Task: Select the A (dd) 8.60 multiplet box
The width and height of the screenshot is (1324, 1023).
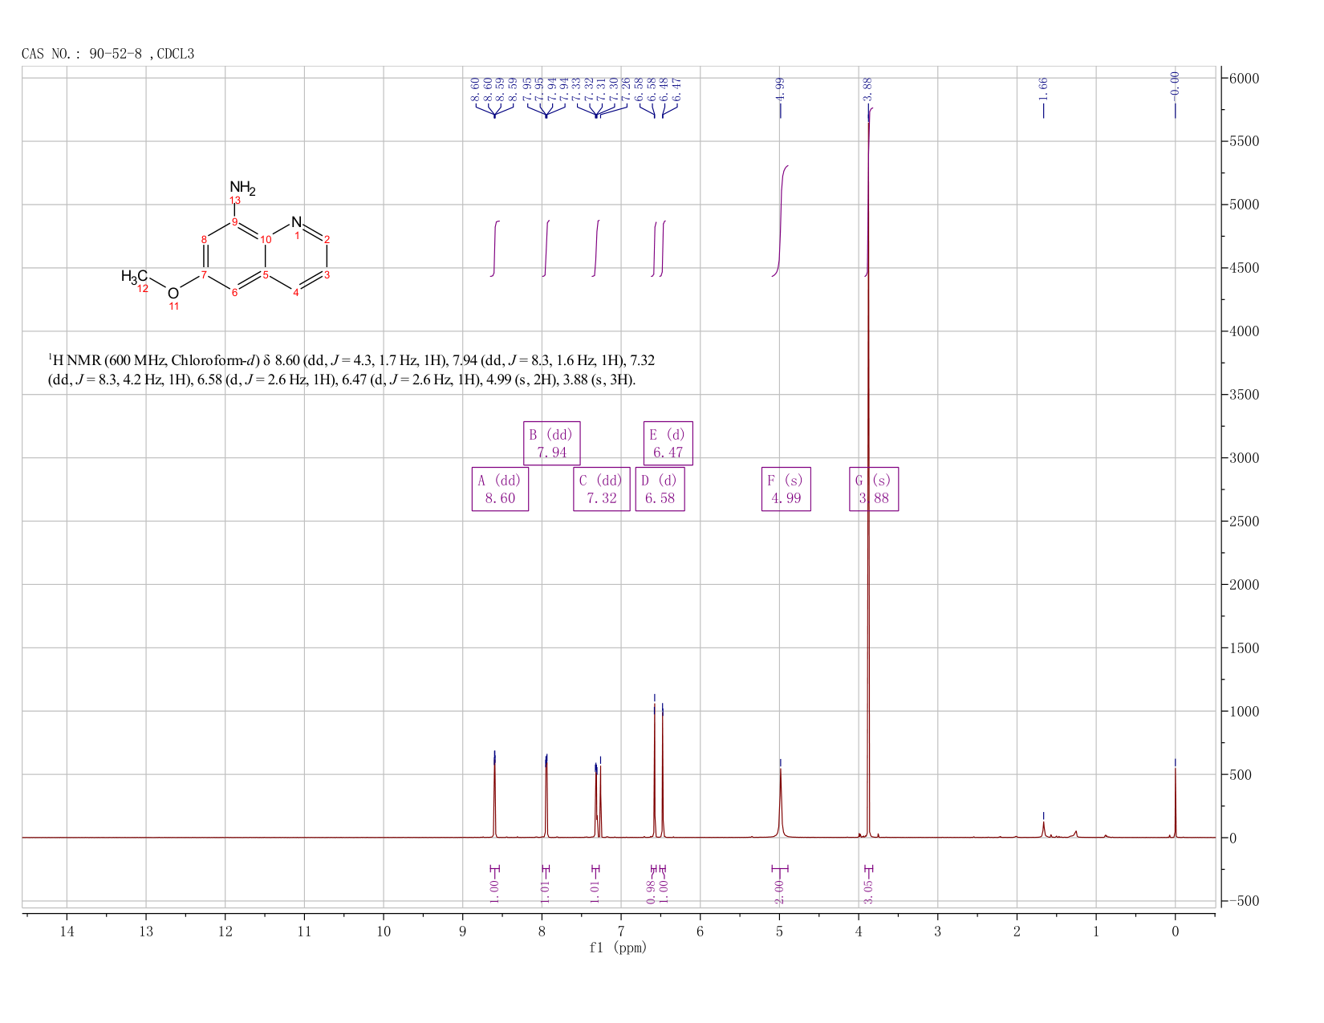Action: point(500,489)
